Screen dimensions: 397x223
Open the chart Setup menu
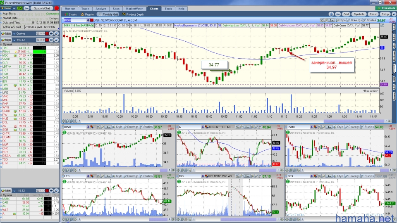(x=385, y=14)
